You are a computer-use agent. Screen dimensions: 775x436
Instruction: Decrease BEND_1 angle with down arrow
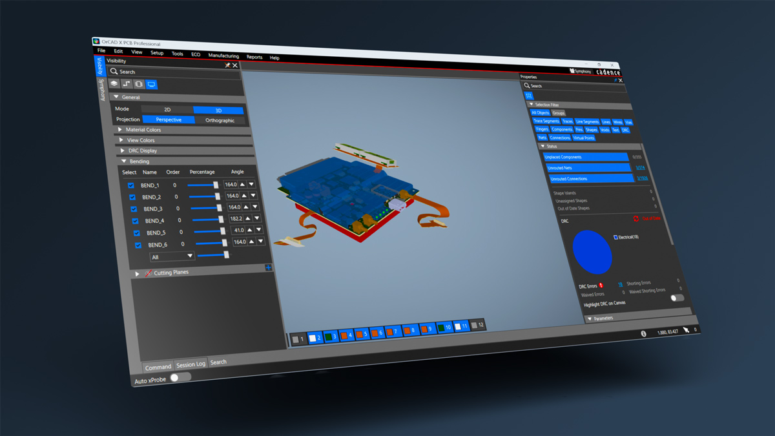click(x=252, y=184)
